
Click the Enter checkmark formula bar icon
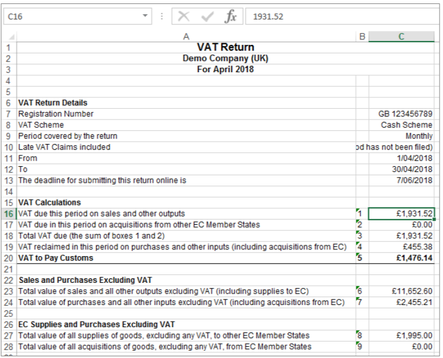tap(207, 17)
